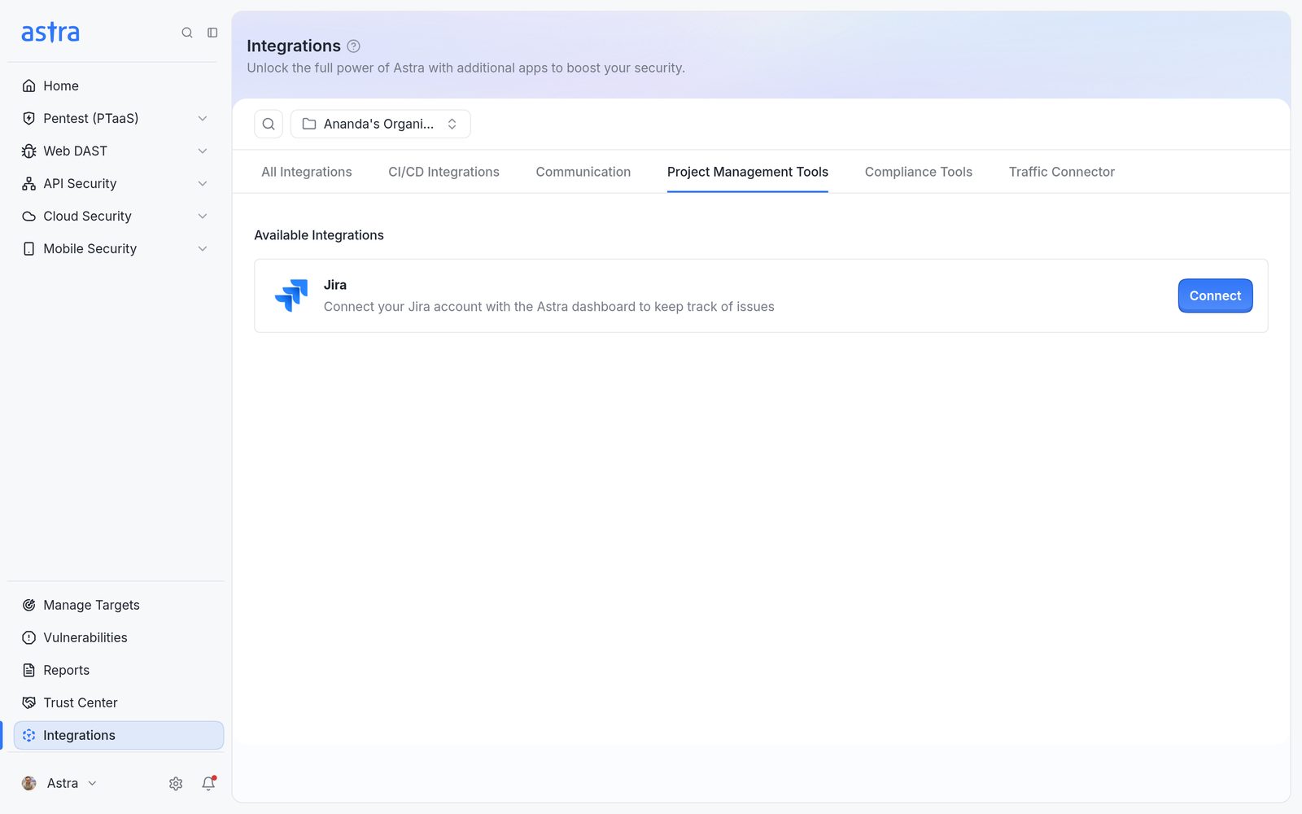
Task: Click the Jira logo icon
Action: coord(291,295)
